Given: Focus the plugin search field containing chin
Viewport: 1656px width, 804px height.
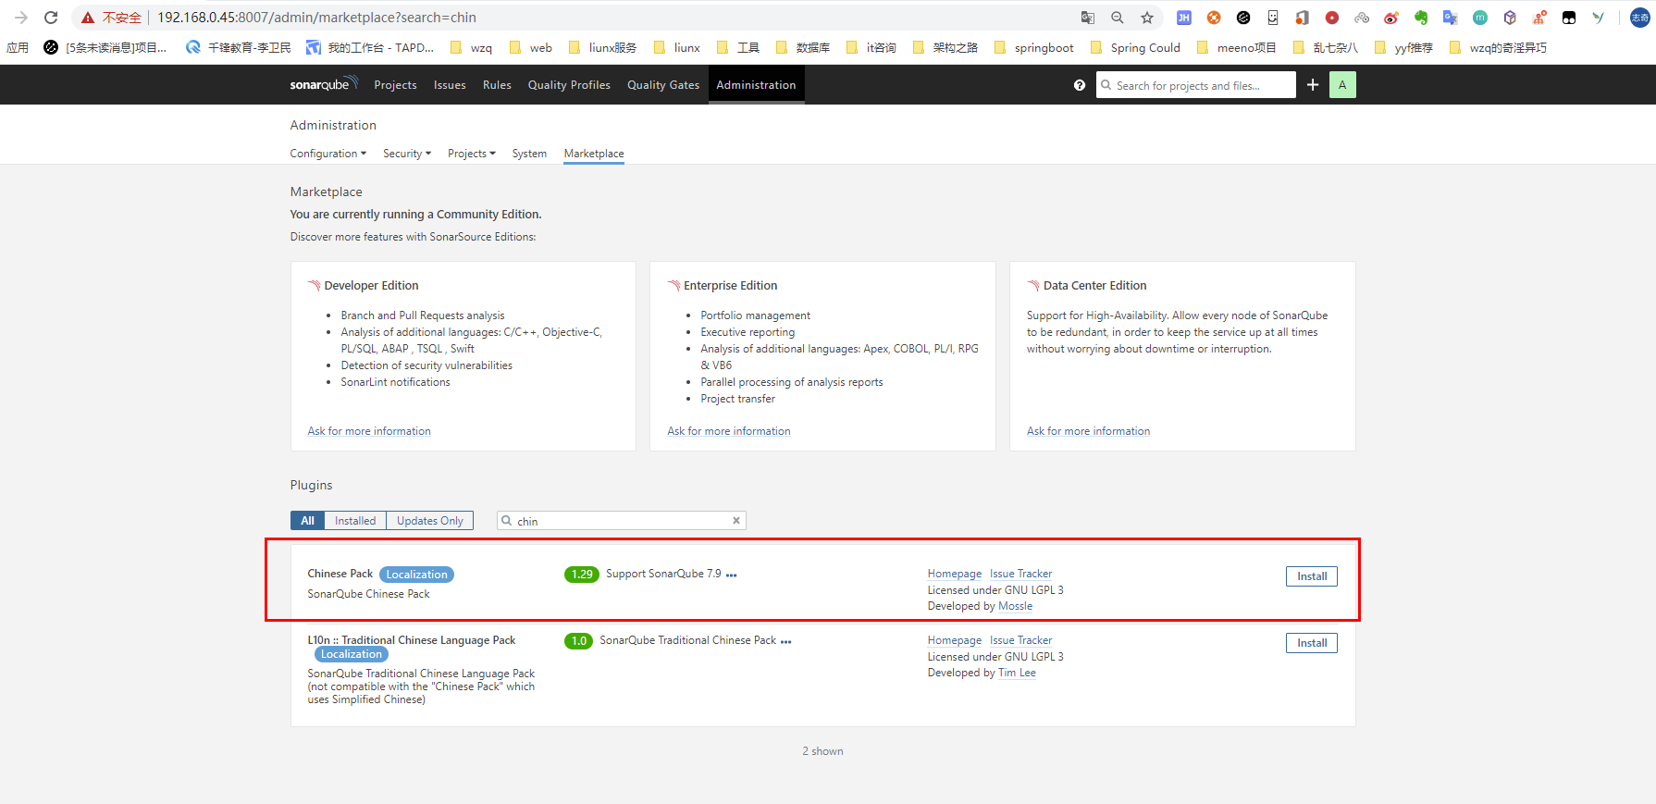Looking at the screenshot, I should click(621, 521).
